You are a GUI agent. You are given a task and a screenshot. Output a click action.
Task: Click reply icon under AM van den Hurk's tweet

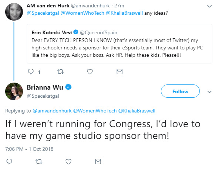[x=31, y=72]
